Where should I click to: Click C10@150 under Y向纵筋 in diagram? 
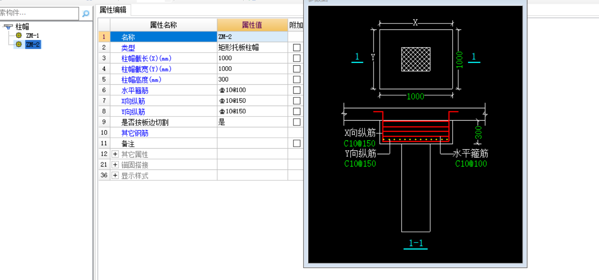pos(360,164)
